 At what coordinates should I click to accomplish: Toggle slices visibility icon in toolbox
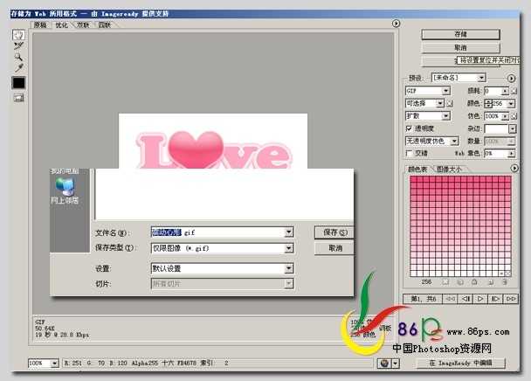(x=18, y=98)
